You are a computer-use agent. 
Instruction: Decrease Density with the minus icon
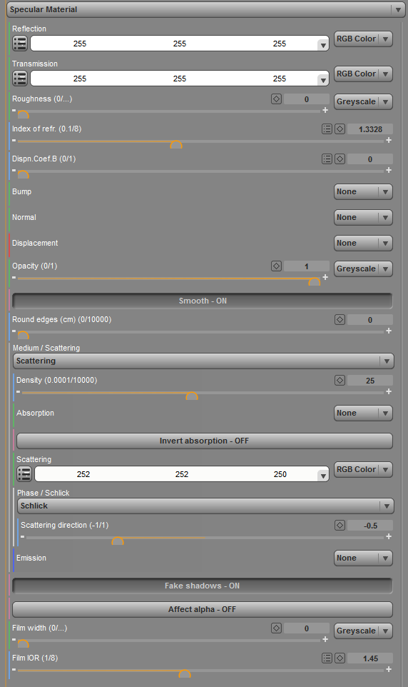[x=19, y=391]
